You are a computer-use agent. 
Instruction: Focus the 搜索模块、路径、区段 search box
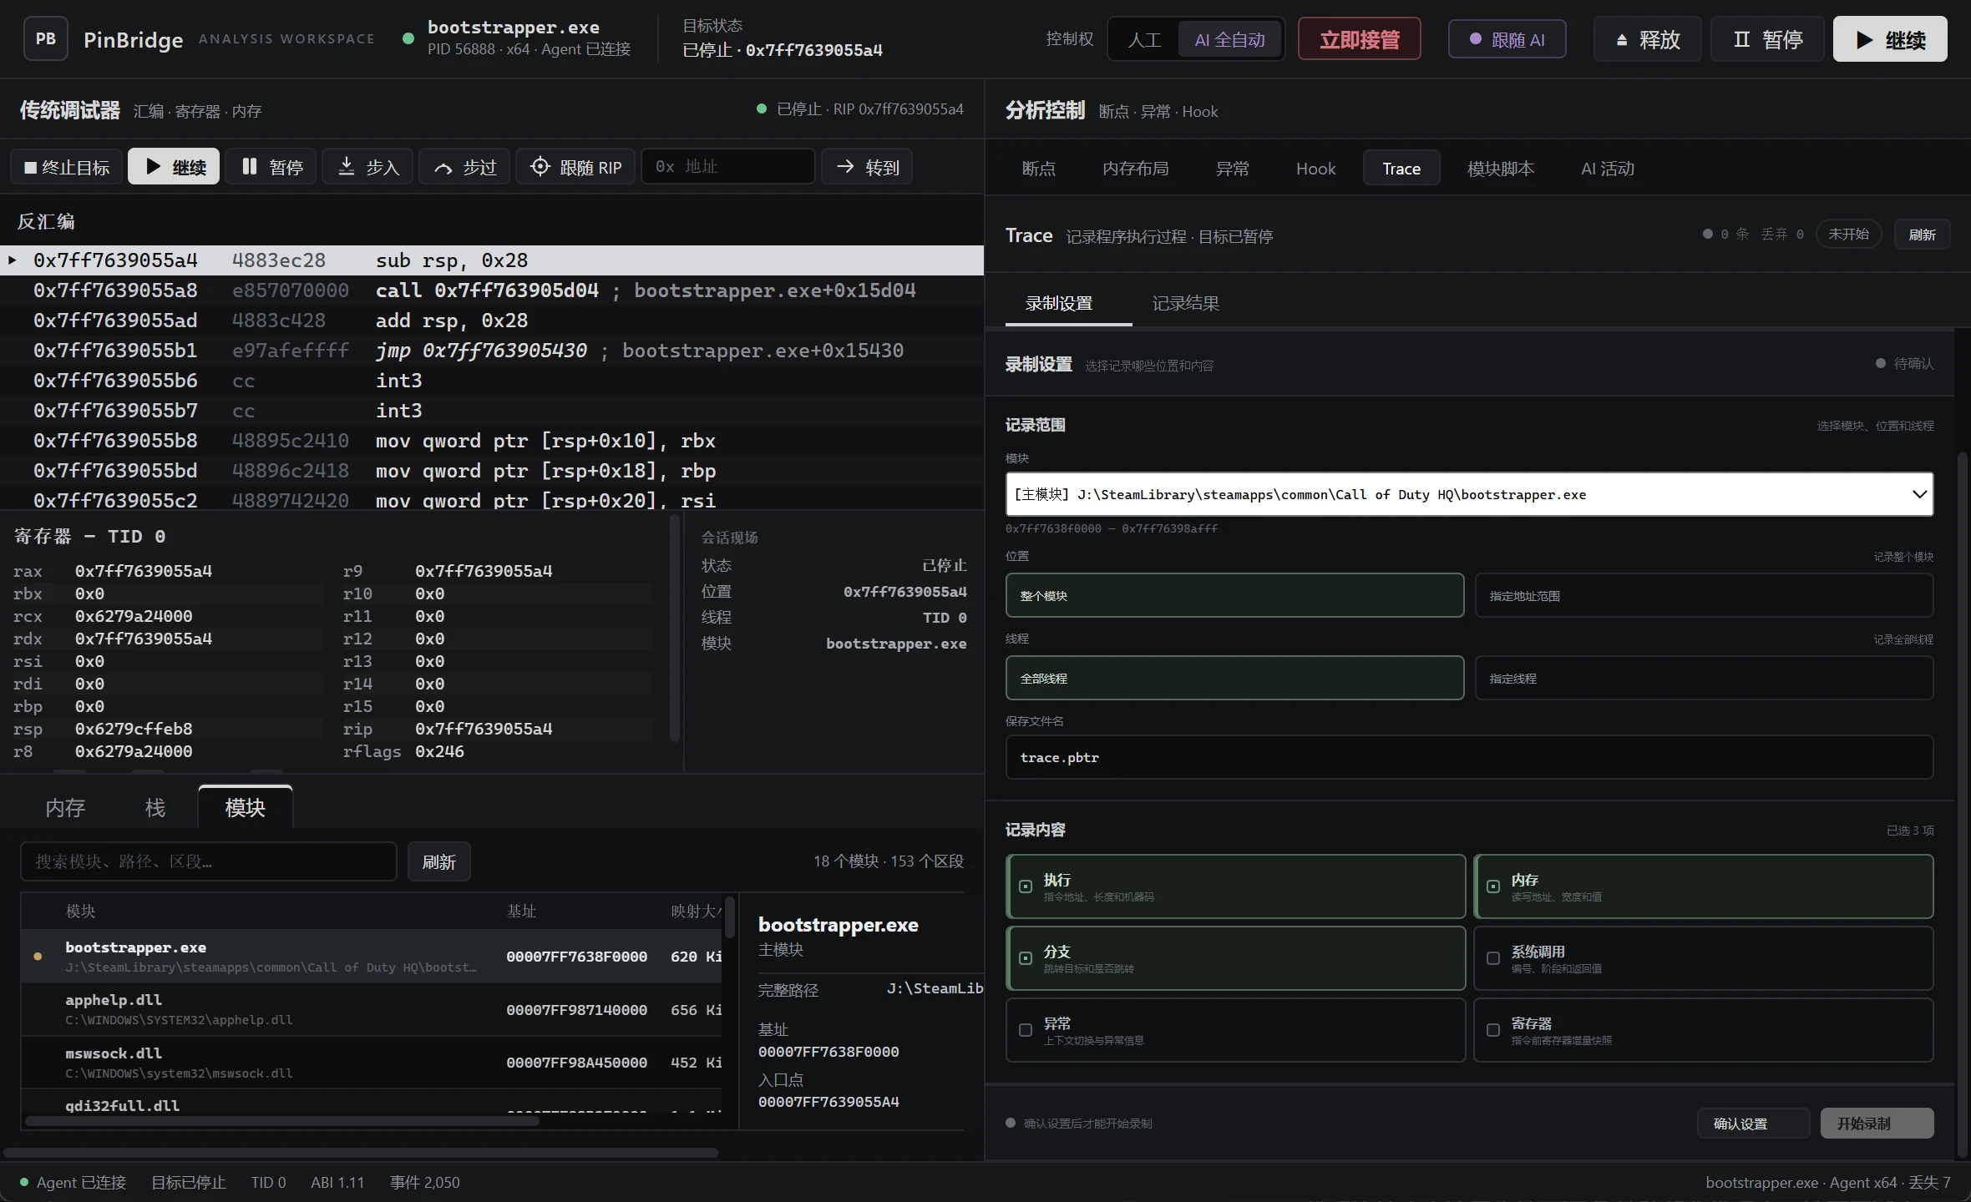pyautogui.click(x=209, y=861)
